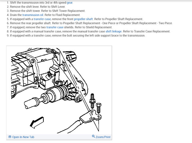Click the Zoom/Print link text
Image resolution: width=192 pixels, height=143 pixels.
click(x=103, y=137)
